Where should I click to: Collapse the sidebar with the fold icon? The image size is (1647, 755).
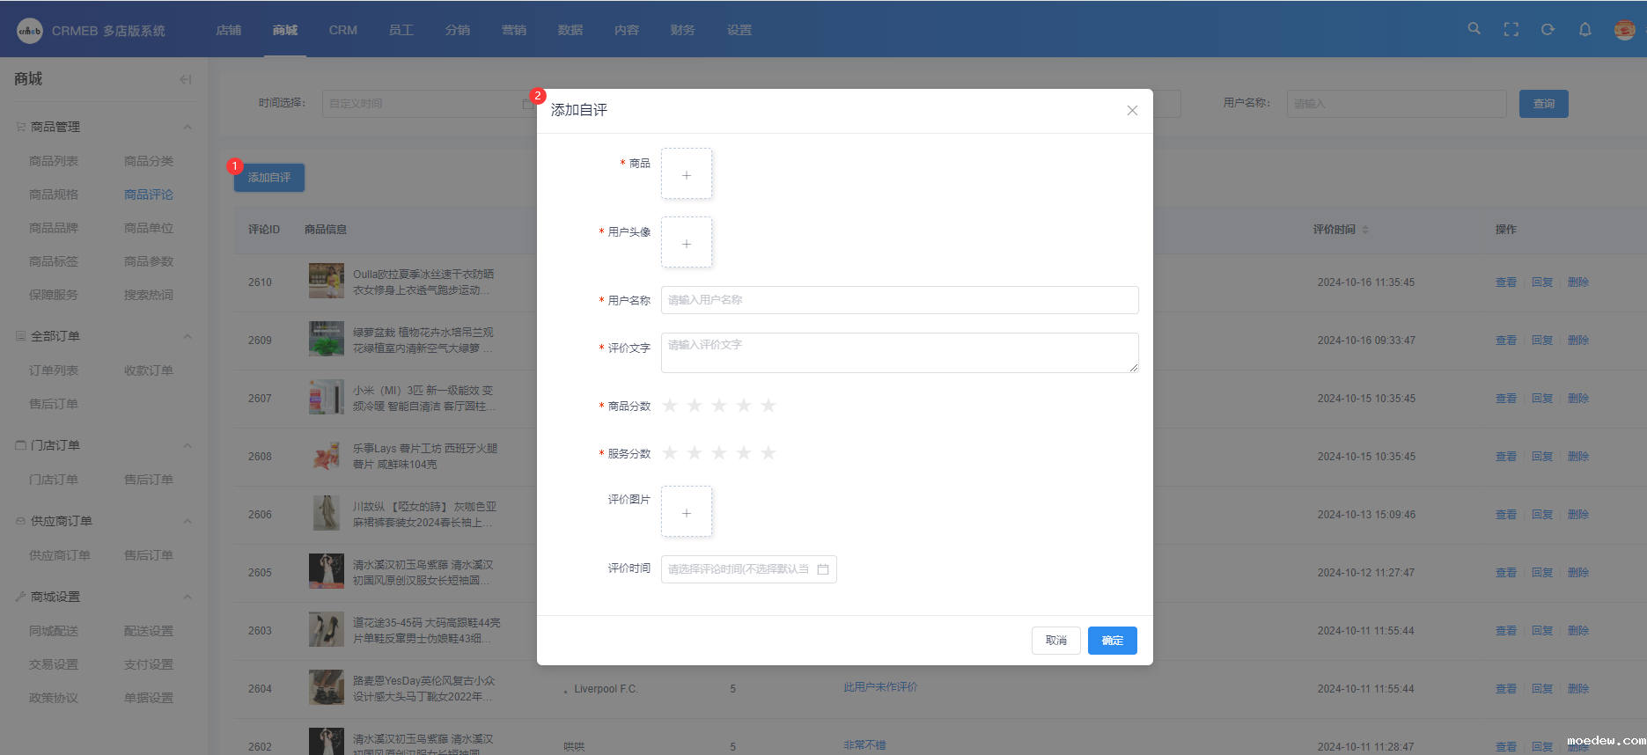click(185, 79)
